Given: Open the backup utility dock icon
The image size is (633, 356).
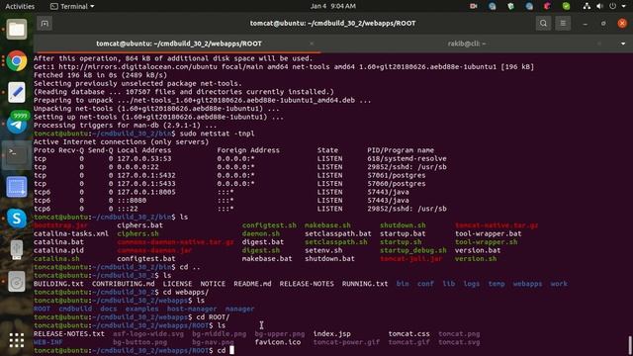Looking at the screenshot, I should point(17,281).
